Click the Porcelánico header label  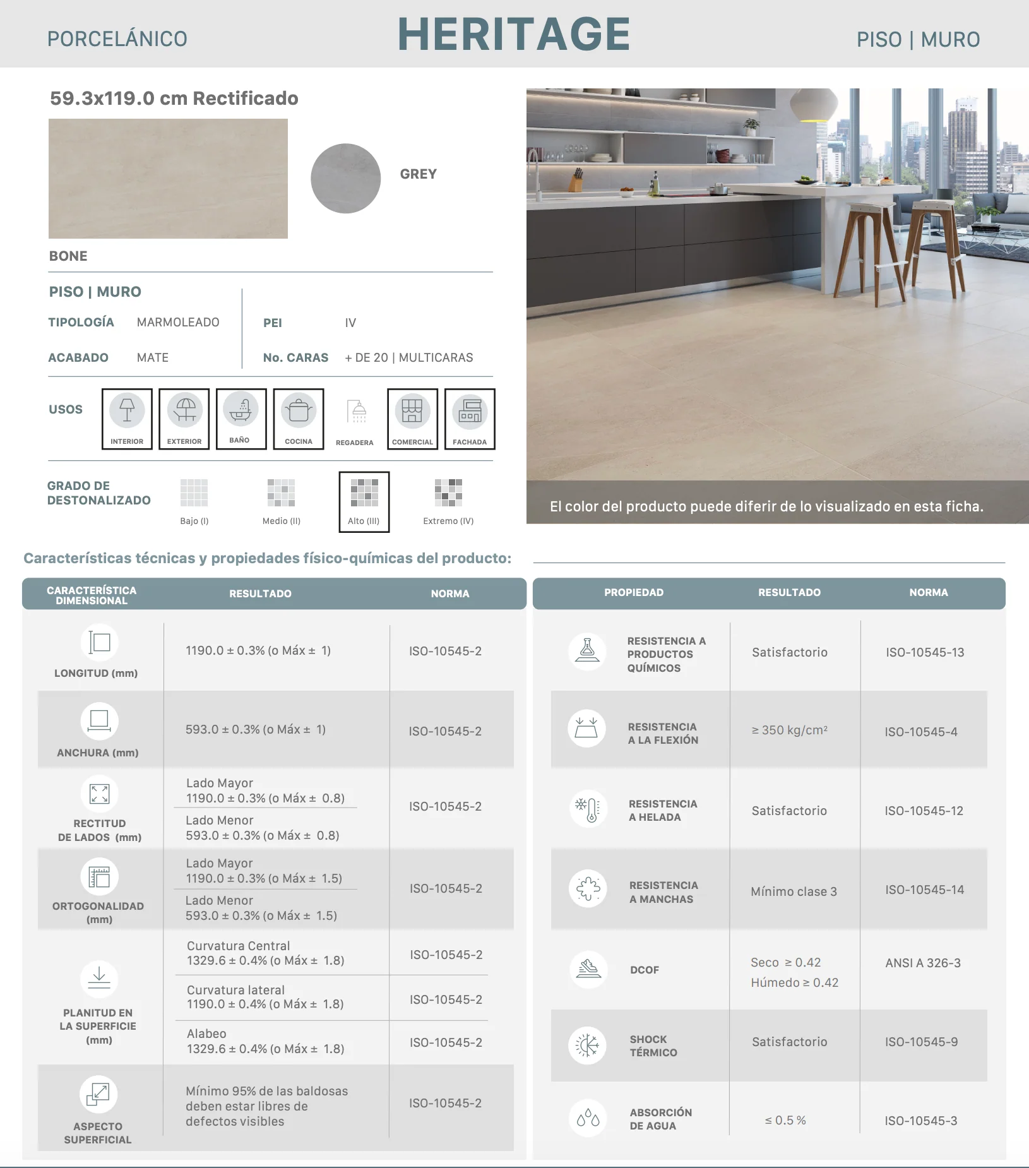[x=117, y=39]
